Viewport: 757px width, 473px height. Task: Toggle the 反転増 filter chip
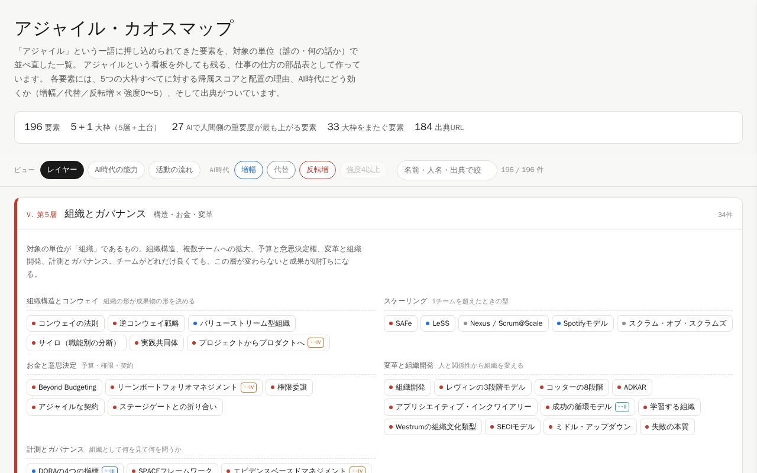coord(318,170)
